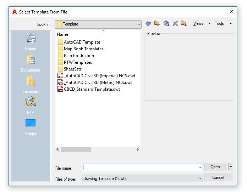Select "_AutoCAD Civil 3D (Metric) NCS.dwt" name

point(98,83)
